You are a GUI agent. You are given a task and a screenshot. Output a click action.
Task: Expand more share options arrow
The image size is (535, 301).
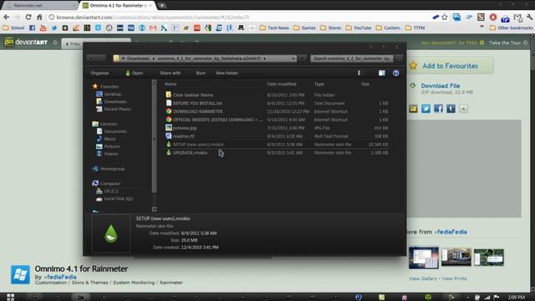click(x=463, y=109)
